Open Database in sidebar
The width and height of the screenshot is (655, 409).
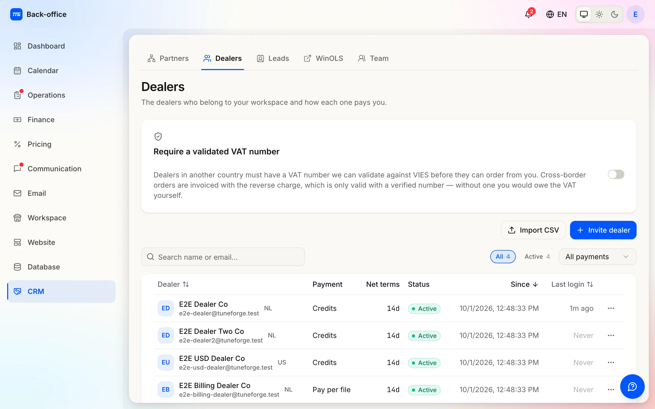[x=61, y=267]
